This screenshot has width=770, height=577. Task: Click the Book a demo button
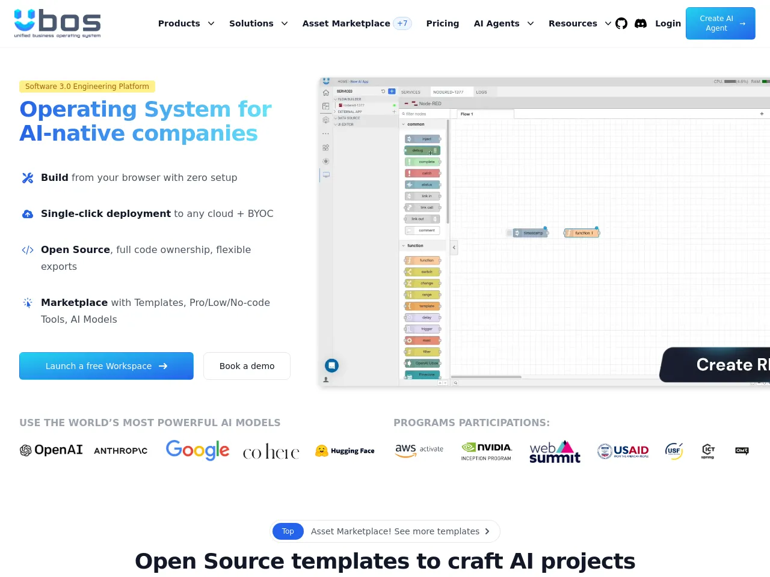click(247, 366)
